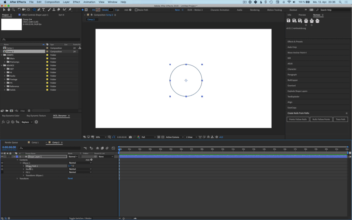This screenshot has height=220, width=352.
Task: Select the Zoom tool
Action: [13, 10]
